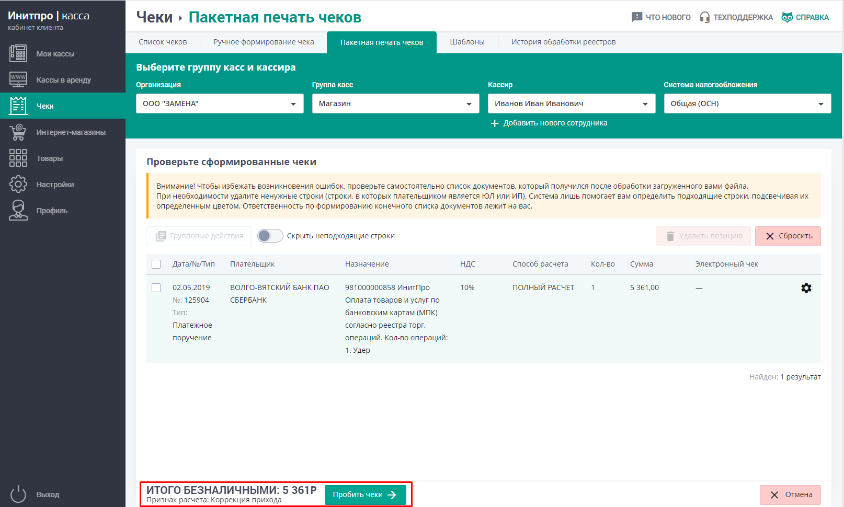Click the ЧТО НОВОГО notification icon
The height and width of the screenshot is (507, 844).
click(x=637, y=17)
